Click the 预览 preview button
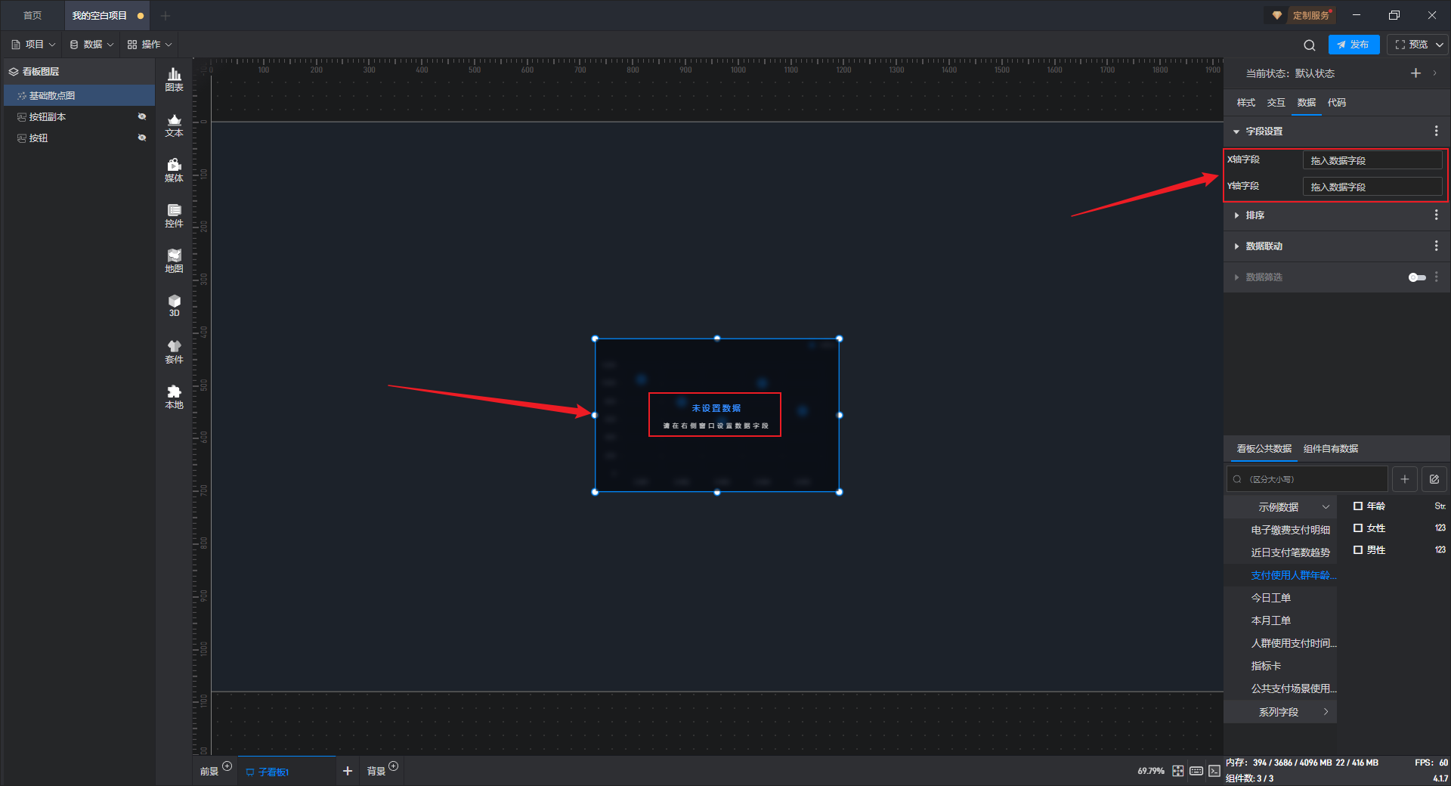Image resolution: width=1451 pixels, height=786 pixels. click(x=1411, y=45)
